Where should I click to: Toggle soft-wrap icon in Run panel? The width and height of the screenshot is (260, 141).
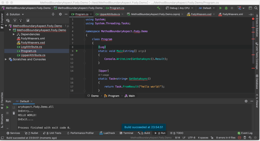[14, 107]
